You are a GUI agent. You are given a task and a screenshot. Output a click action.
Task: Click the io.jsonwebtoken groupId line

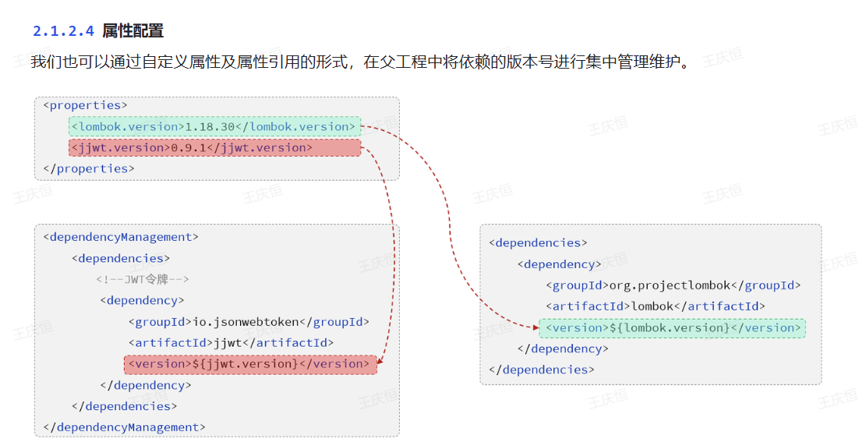[248, 321]
